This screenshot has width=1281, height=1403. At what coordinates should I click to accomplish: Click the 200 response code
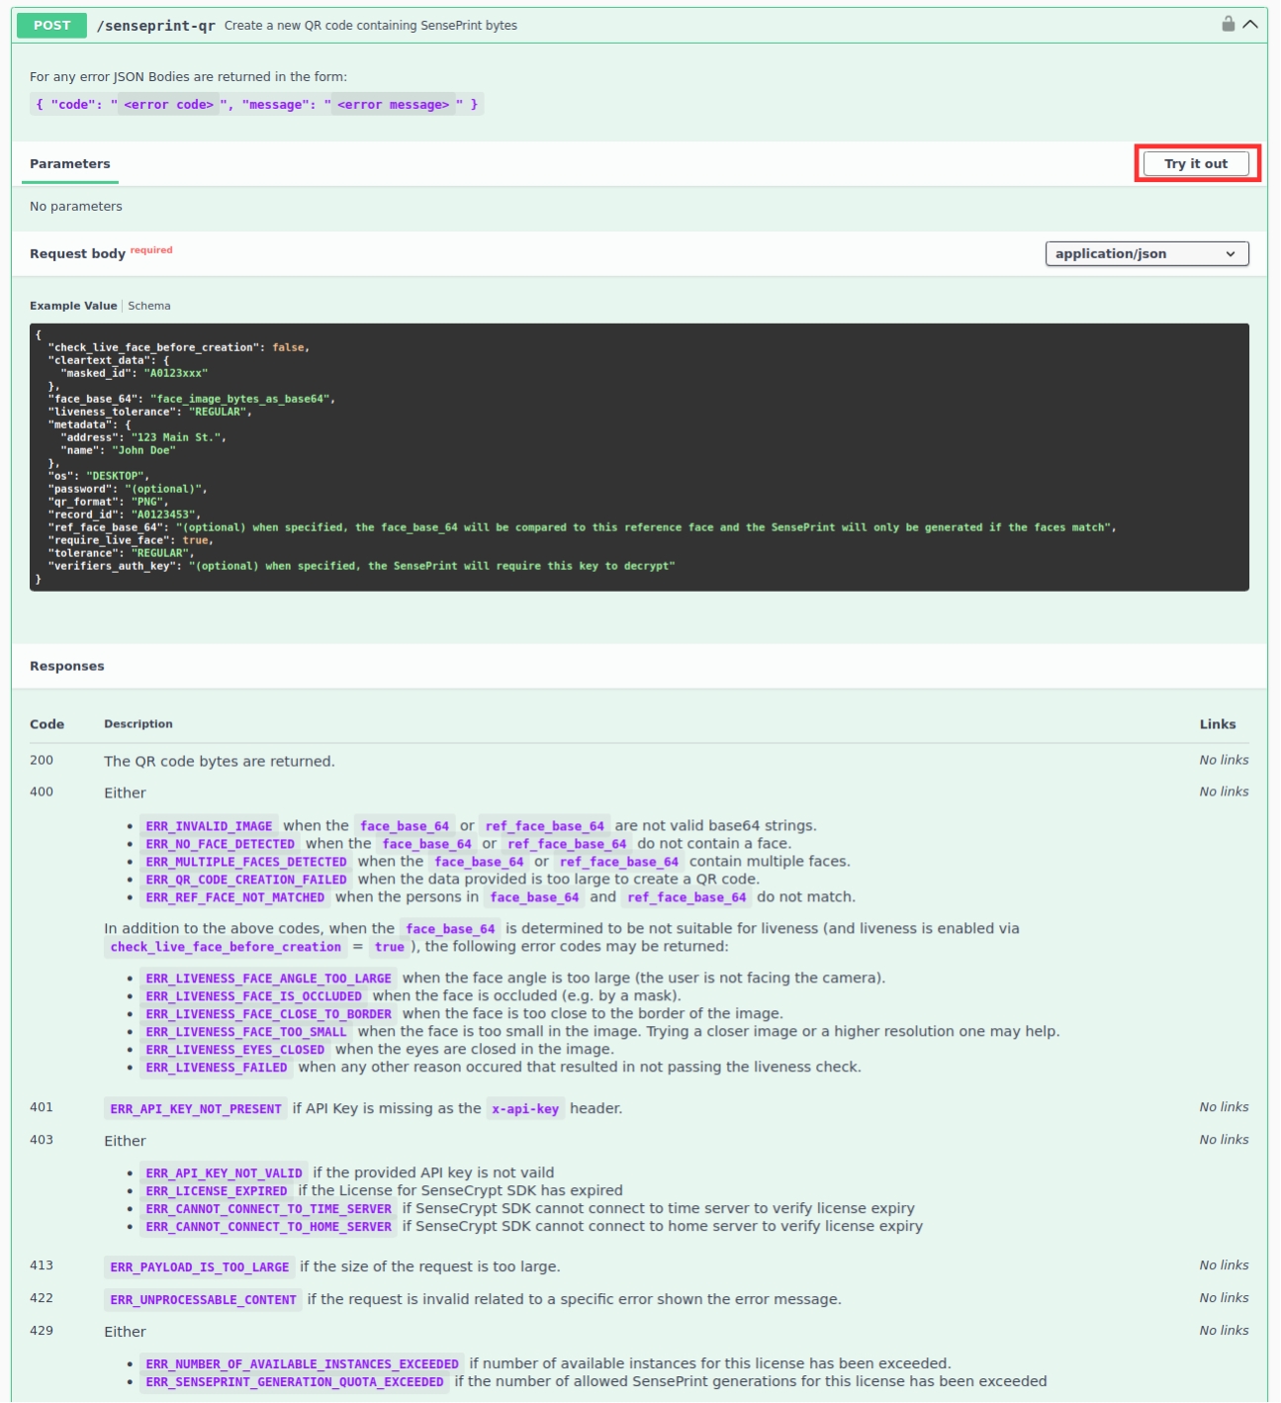tap(42, 760)
